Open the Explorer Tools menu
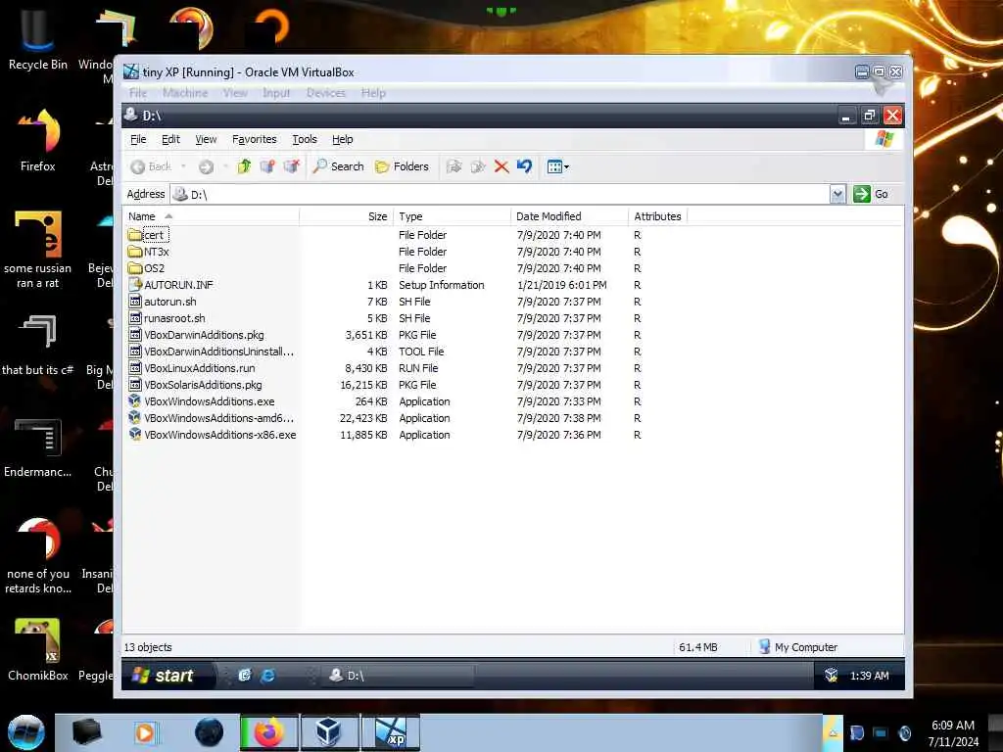Screen dimensions: 1003x752 point(305,139)
